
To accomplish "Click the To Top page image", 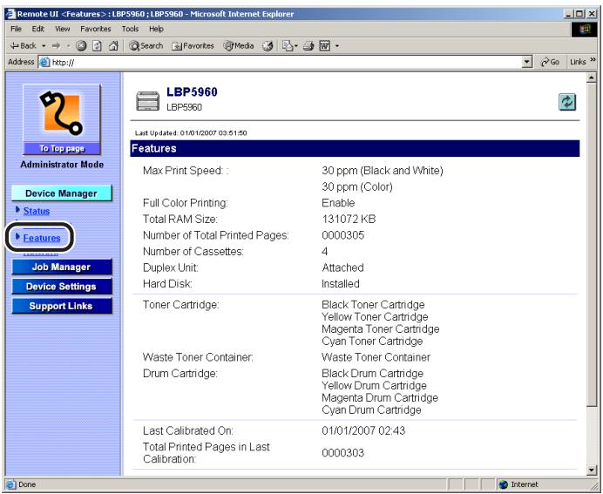I will pos(62,119).
